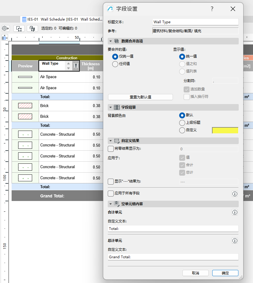
Task: Click the info icon next to 应用于所有字段
Action: [x=235, y=194]
